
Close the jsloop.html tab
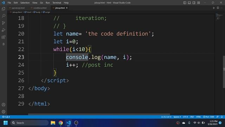click(x=67, y=8)
